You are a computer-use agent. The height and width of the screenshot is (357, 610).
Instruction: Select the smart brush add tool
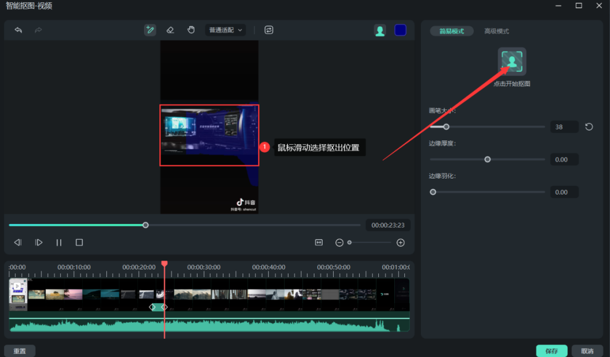coord(150,30)
